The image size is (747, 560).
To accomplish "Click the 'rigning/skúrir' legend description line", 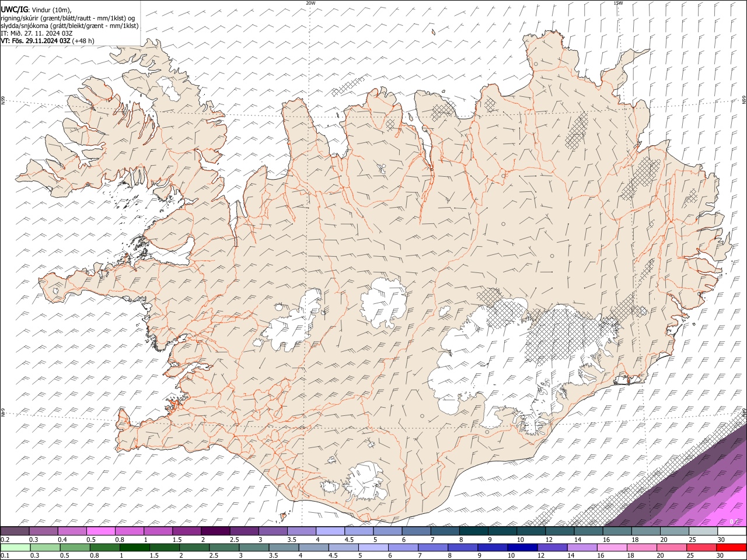I will point(68,18).
